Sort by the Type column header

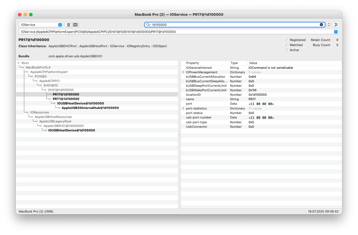(x=238, y=63)
